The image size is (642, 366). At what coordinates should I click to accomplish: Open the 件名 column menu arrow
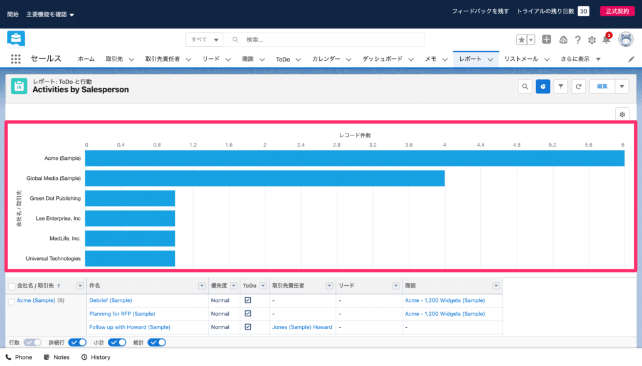point(201,286)
